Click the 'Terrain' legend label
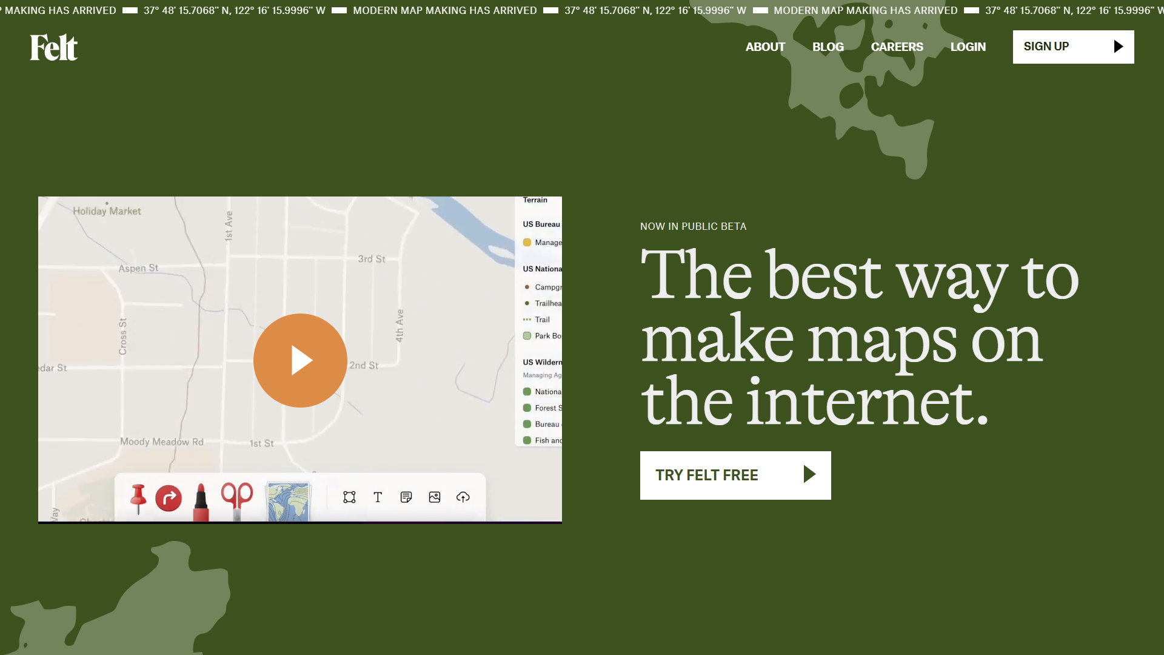 tap(535, 200)
